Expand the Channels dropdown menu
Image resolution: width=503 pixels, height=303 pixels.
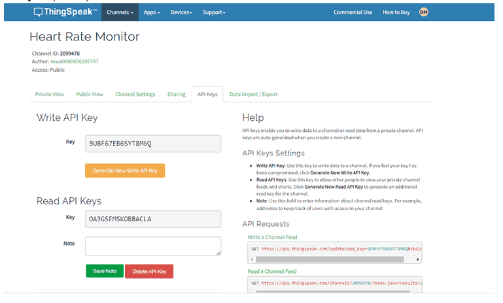coord(120,12)
